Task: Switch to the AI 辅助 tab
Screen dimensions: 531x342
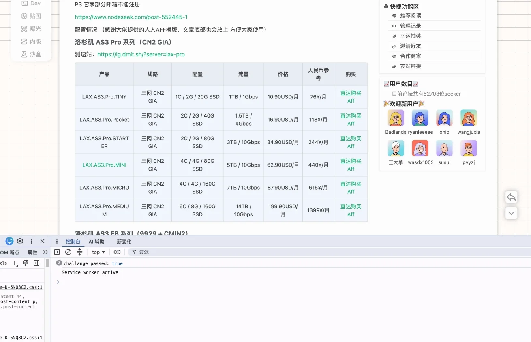Action: pyautogui.click(x=96, y=242)
